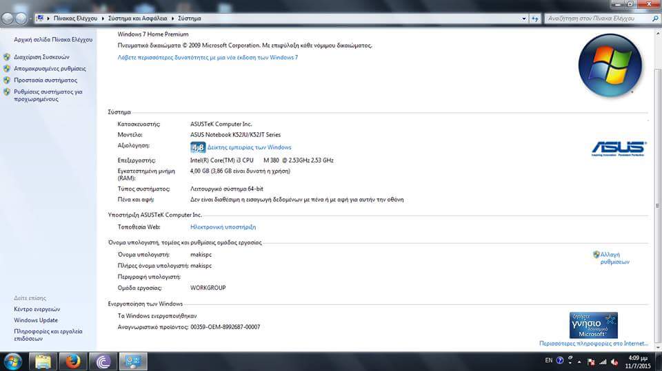
Task: Click the vertical scrollbar thumb
Action: pos(658,206)
